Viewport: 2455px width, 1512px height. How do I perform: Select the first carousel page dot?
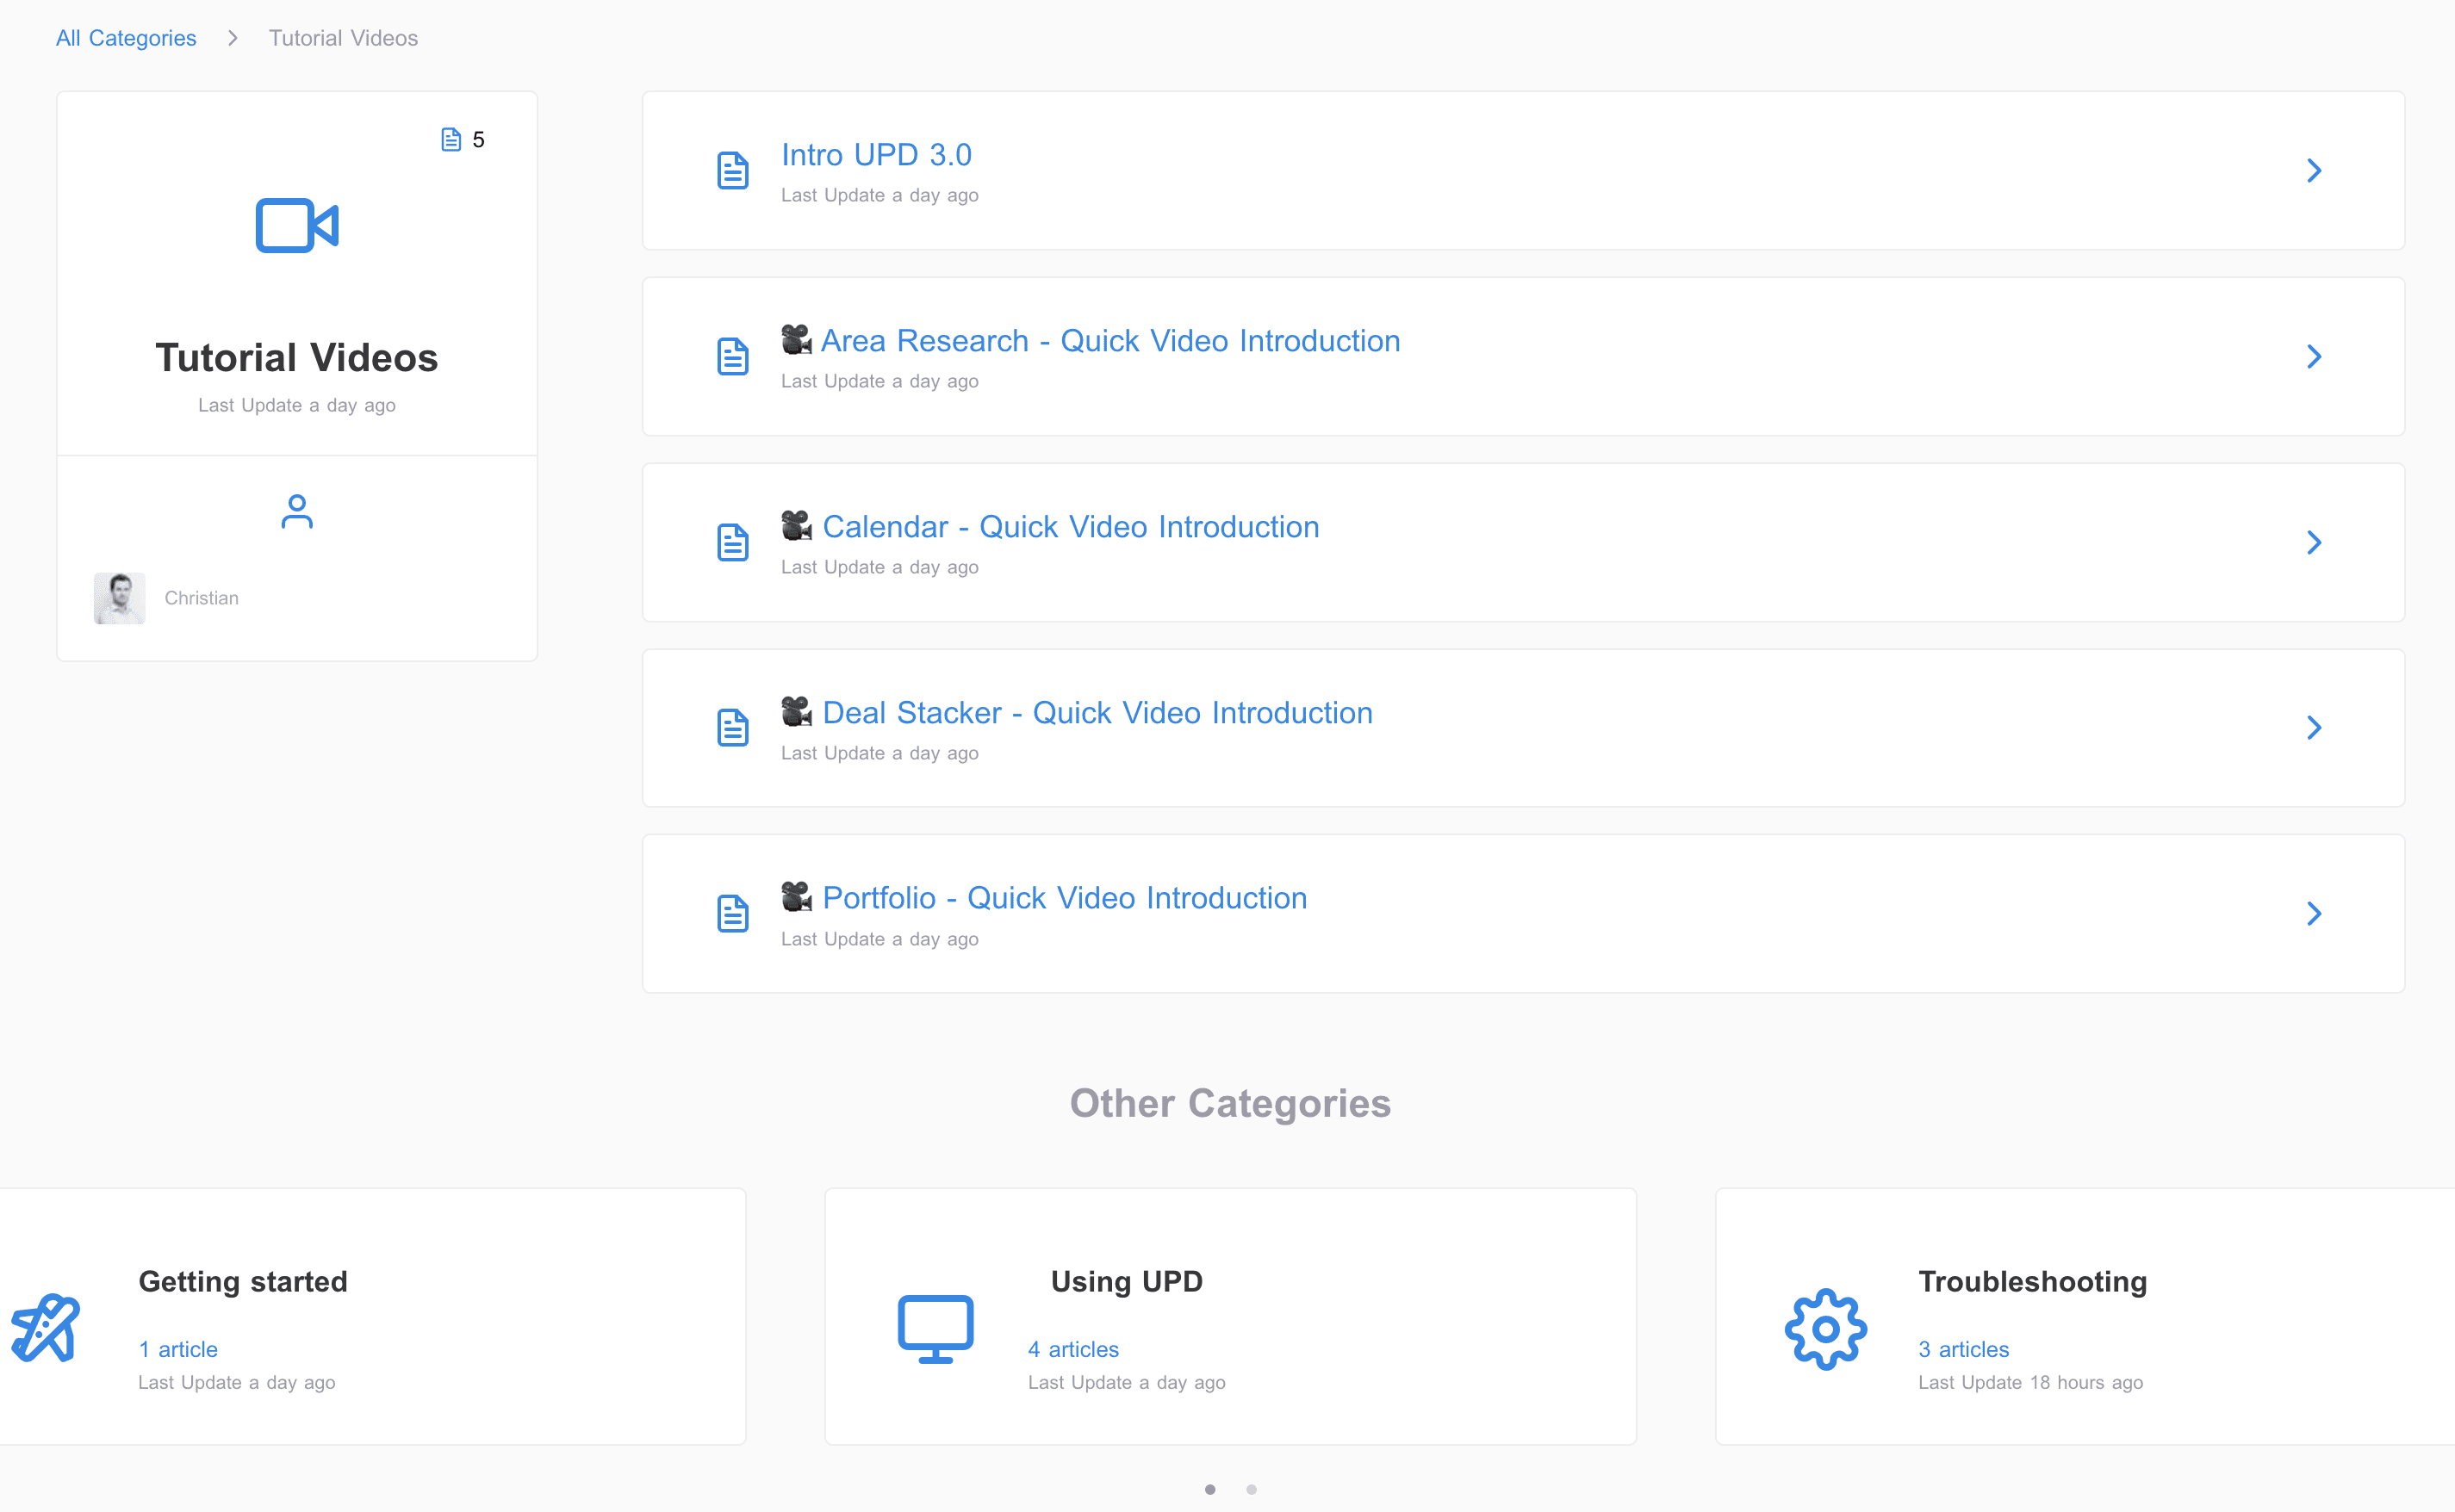coord(1210,1489)
